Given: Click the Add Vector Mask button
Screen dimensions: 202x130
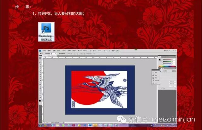Looking at the screenshot, I should coord(175,71).
